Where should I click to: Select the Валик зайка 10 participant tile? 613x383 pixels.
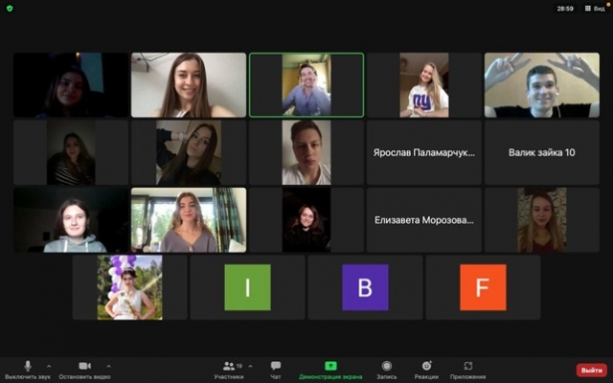542,152
